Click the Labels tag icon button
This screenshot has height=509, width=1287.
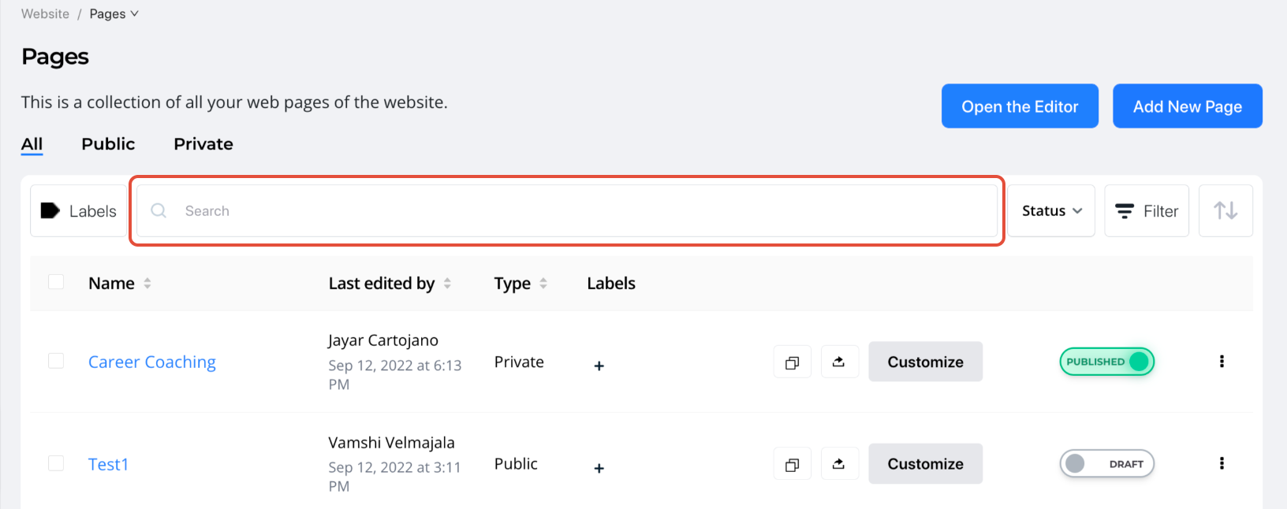(x=79, y=210)
